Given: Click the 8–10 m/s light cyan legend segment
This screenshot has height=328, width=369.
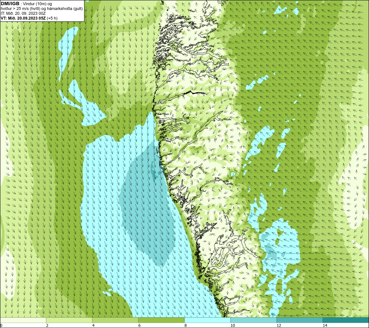Looking at the screenshot, I should (207, 320).
